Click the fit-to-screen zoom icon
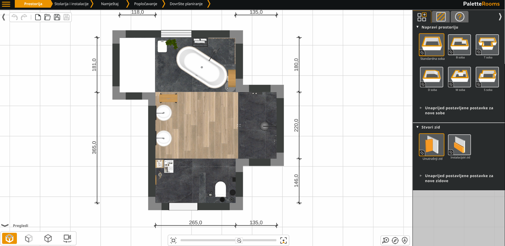 283,240
